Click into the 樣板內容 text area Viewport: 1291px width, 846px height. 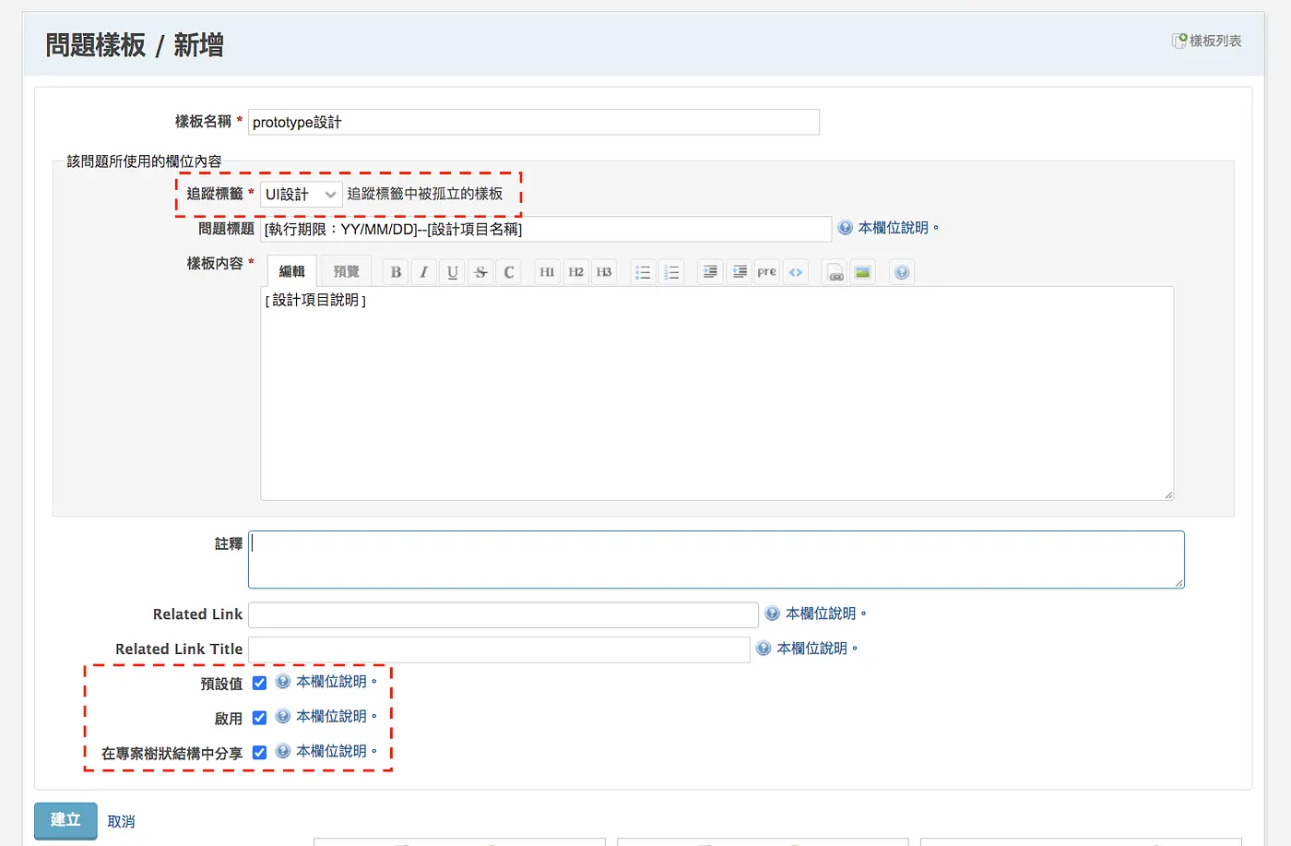[x=717, y=394]
